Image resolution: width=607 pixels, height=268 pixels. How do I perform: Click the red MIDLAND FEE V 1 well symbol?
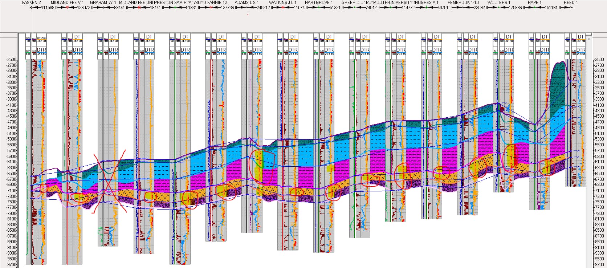pos(68,7)
